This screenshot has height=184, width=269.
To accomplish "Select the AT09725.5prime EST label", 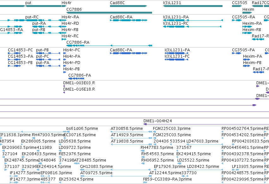I will (x=96, y=173).
